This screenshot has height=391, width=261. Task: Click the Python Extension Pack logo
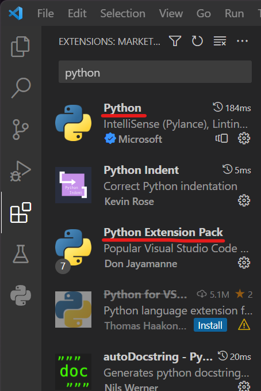pos(73,248)
